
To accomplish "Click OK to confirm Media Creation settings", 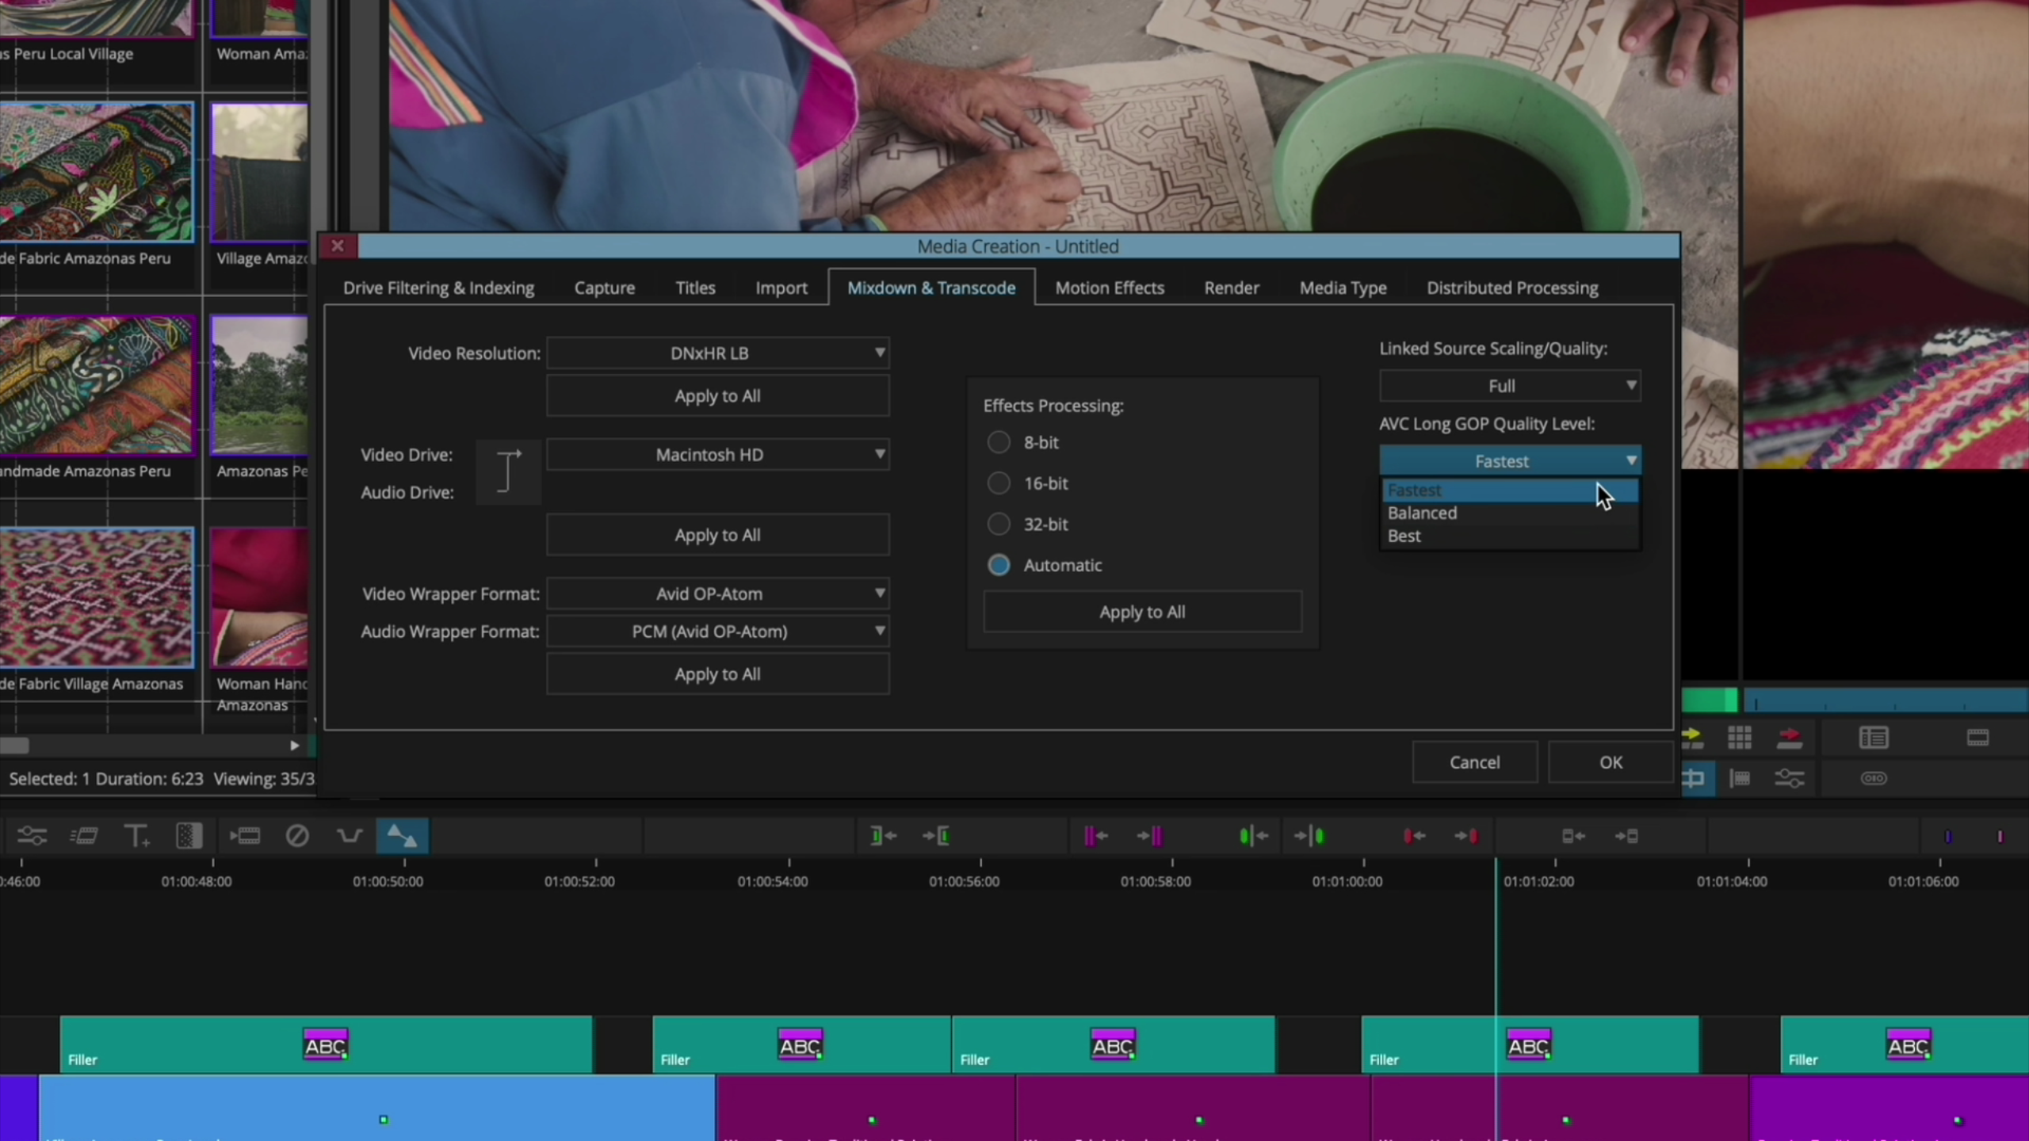I will pos(1611,762).
